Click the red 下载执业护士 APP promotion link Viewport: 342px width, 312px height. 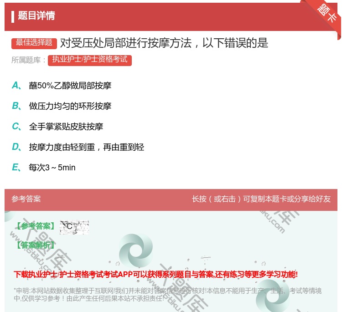point(155,274)
